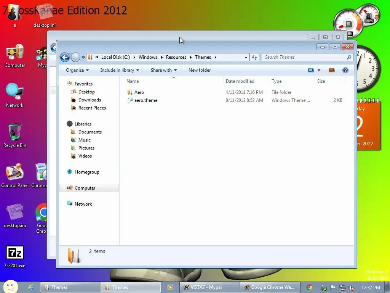390x293 pixels.
Task: Select Computer in navigation pane
Action: (x=89, y=188)
